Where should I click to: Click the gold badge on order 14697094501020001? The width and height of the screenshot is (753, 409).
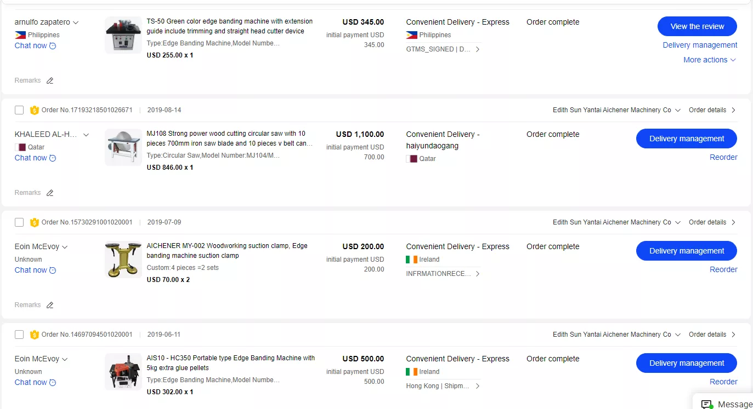35,335
